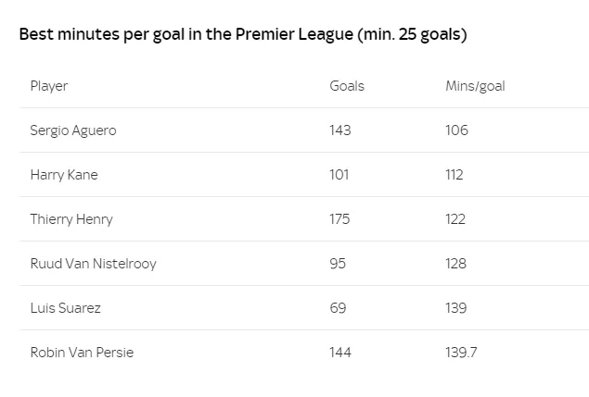
Task: Select the Ruud Van Nistelrooy name cell
Action: click(x=93, y=264)
